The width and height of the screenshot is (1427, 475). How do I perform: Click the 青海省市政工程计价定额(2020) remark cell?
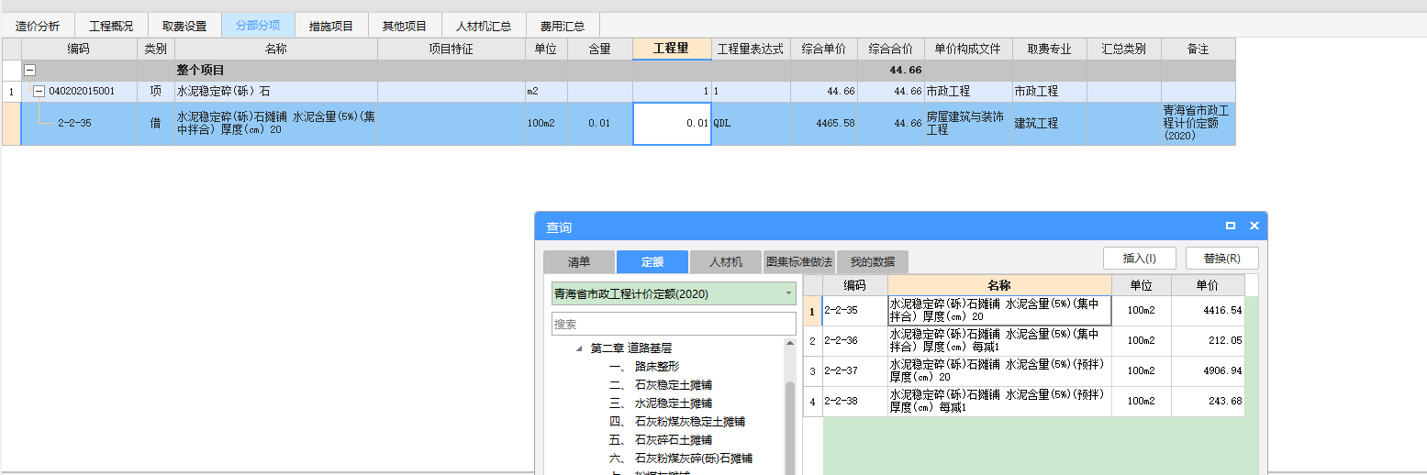pos(1198,123)
